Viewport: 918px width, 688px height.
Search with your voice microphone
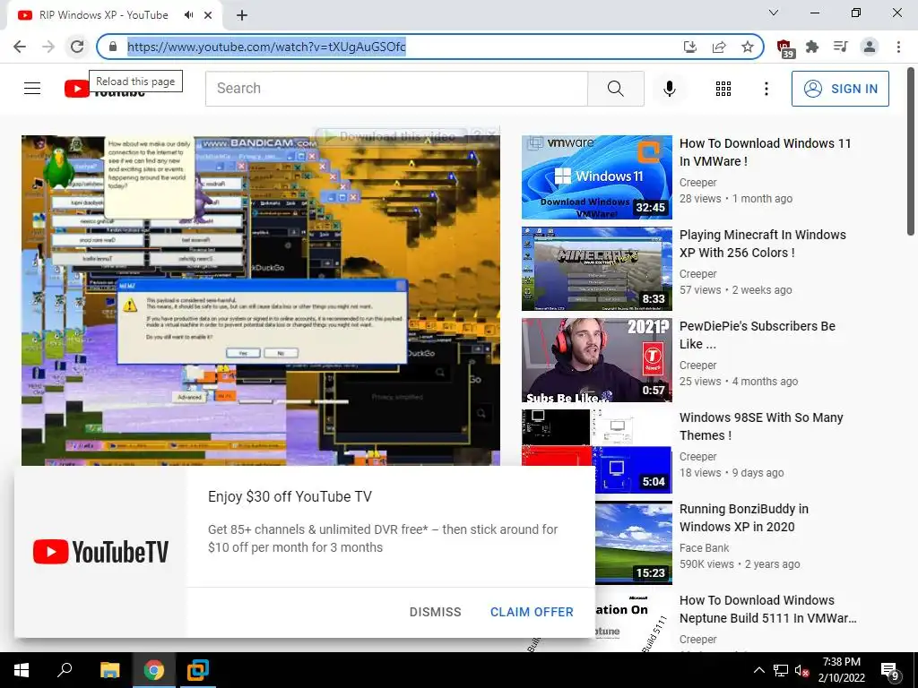point(669,89)
